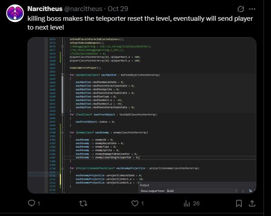This screenshot has width=271, height=216.
Task: Click the enemyIsGardingTeleporter code line
Action: pyautogui.click(x=107, y=157)
